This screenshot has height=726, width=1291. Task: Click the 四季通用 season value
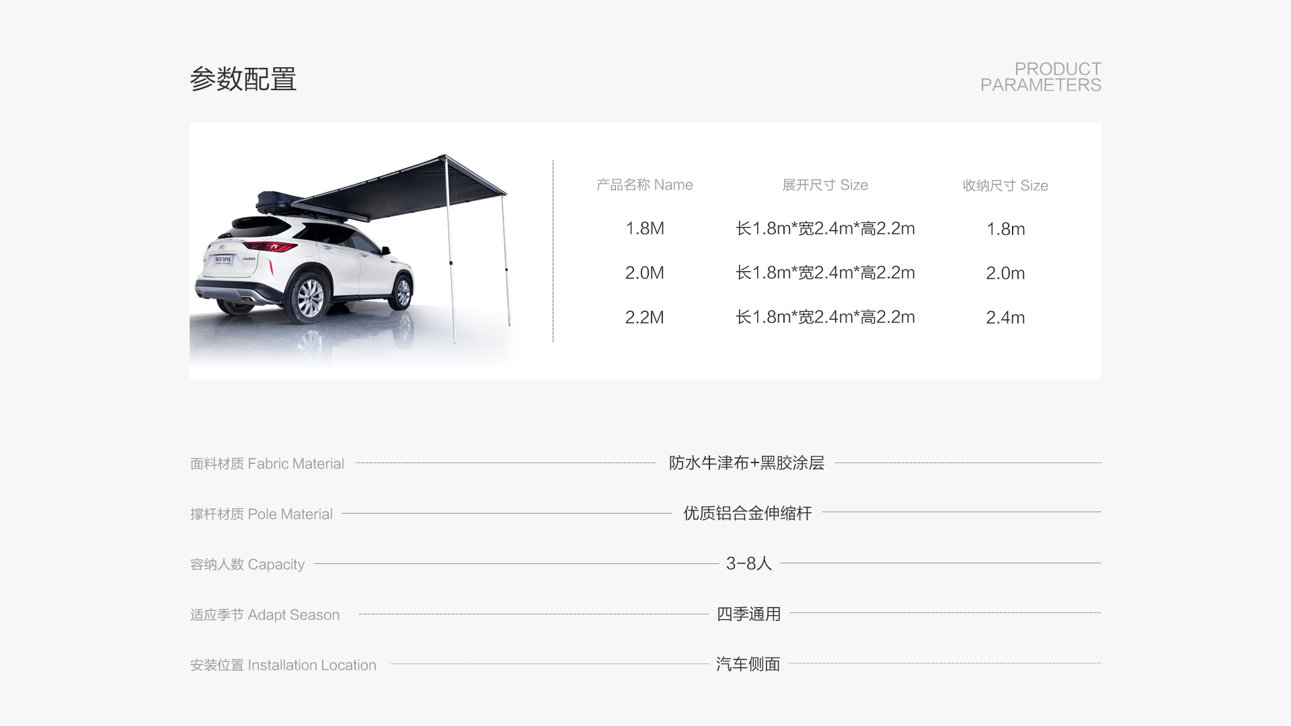(x=748, y=614)
